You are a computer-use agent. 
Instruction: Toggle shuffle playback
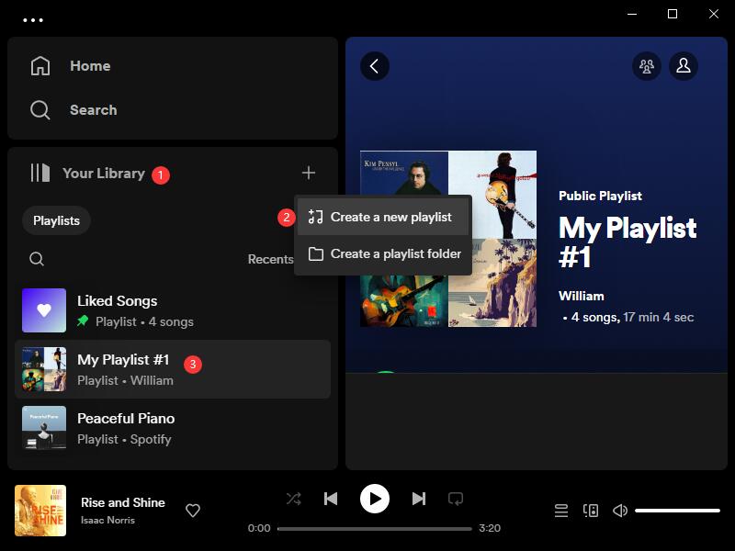(x=293, y=499)
